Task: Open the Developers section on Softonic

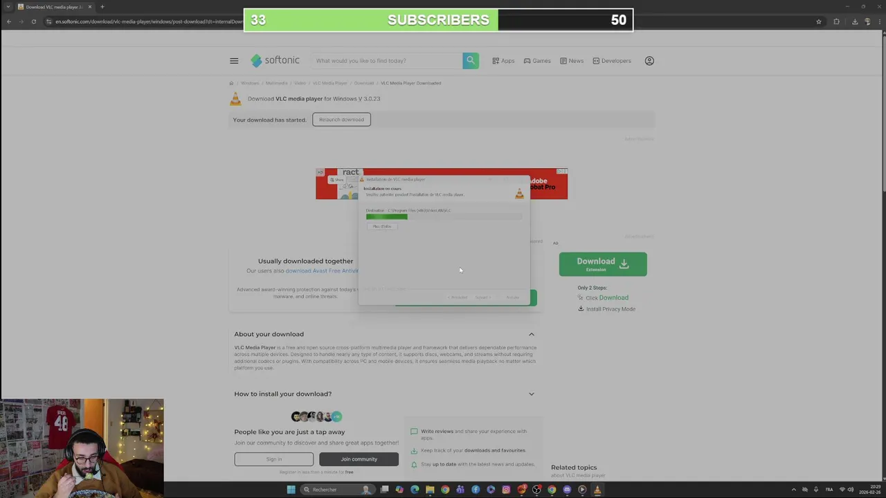Action: point(612,61)
